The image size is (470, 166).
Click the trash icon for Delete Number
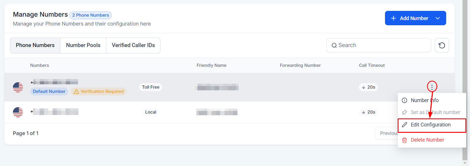(x=404, y=140)
